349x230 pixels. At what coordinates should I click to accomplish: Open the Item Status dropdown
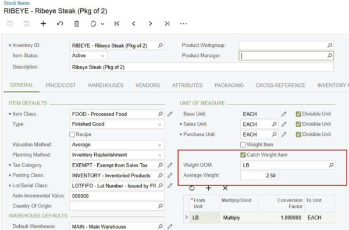tap(88, 56)
